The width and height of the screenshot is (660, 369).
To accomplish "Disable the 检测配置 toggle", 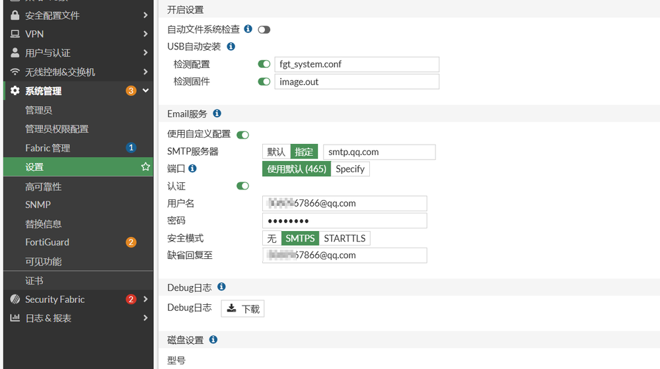I will (264, 64).
